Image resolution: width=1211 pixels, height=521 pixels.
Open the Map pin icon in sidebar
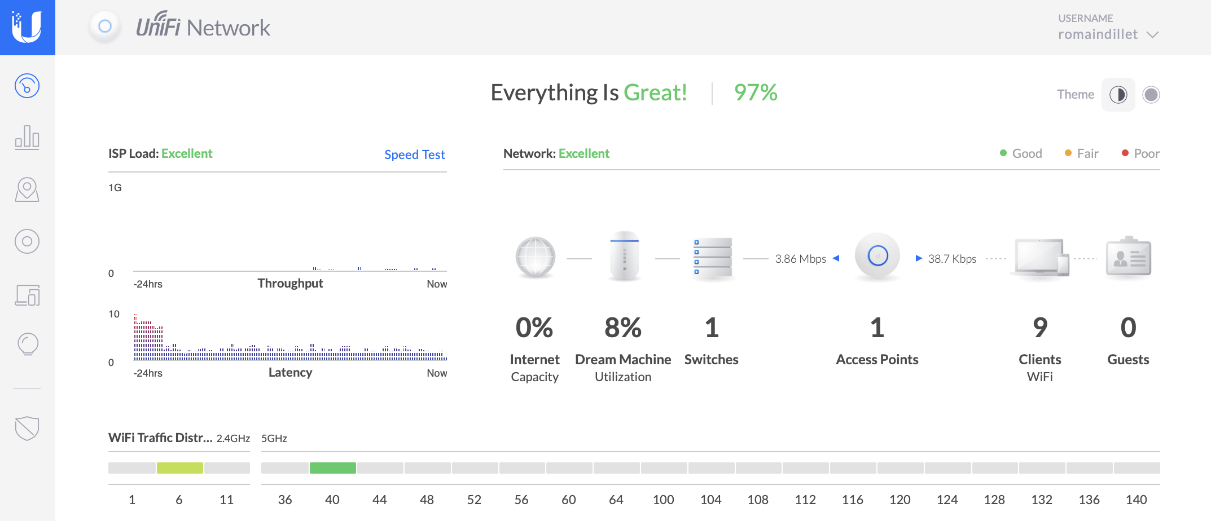tap(27, 189)
